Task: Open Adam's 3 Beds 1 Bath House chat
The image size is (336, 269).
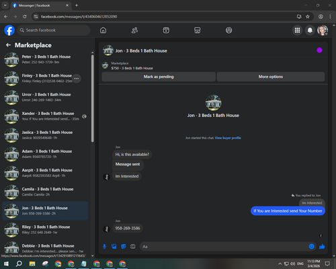Action: pyautogui.click(x=46, y=154)
